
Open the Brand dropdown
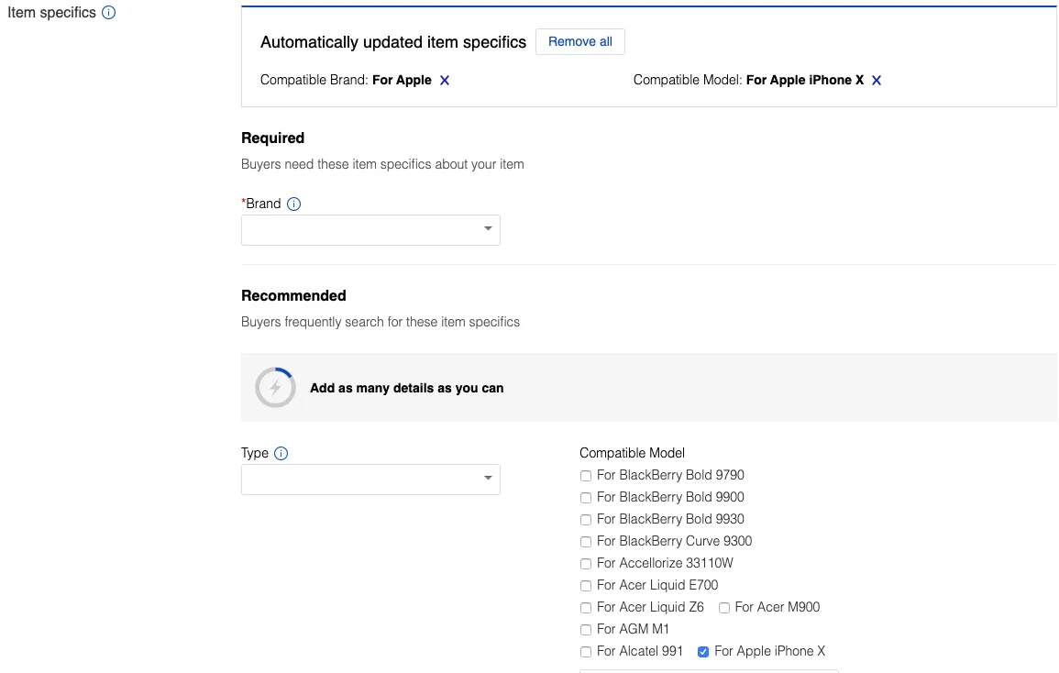370,230
